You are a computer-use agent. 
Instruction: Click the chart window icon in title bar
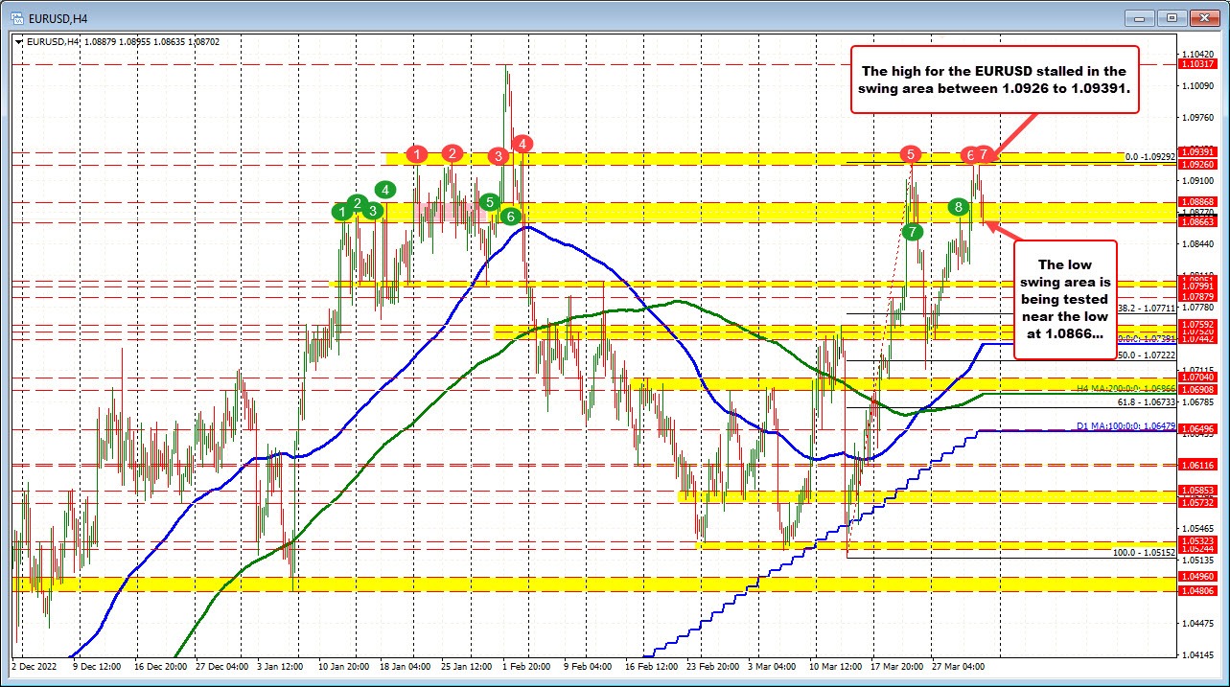click(16, 16)
